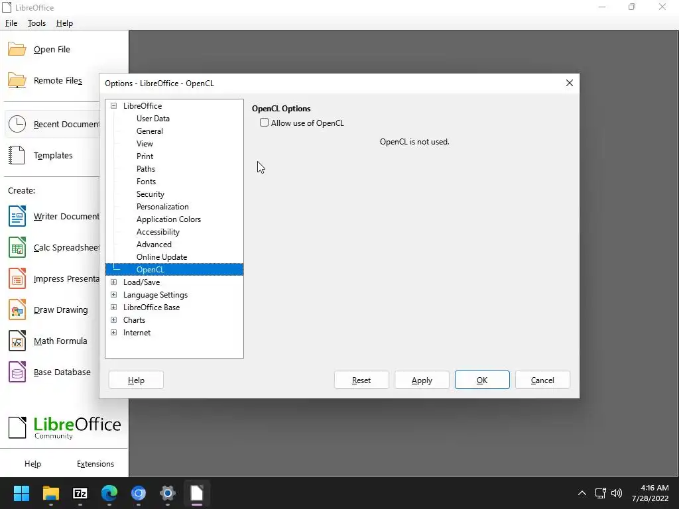
Task: Open the Help menu in the menu bar
Action: click(64, 23)
